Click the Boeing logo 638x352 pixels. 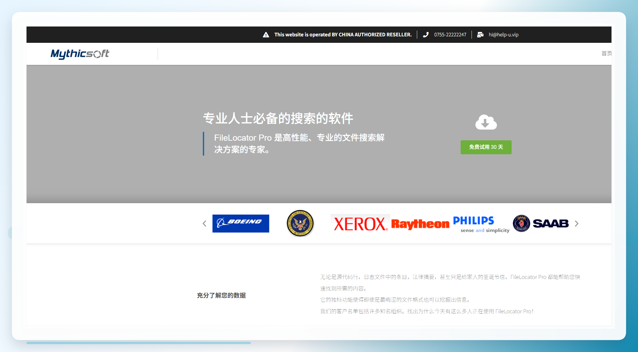241,224
